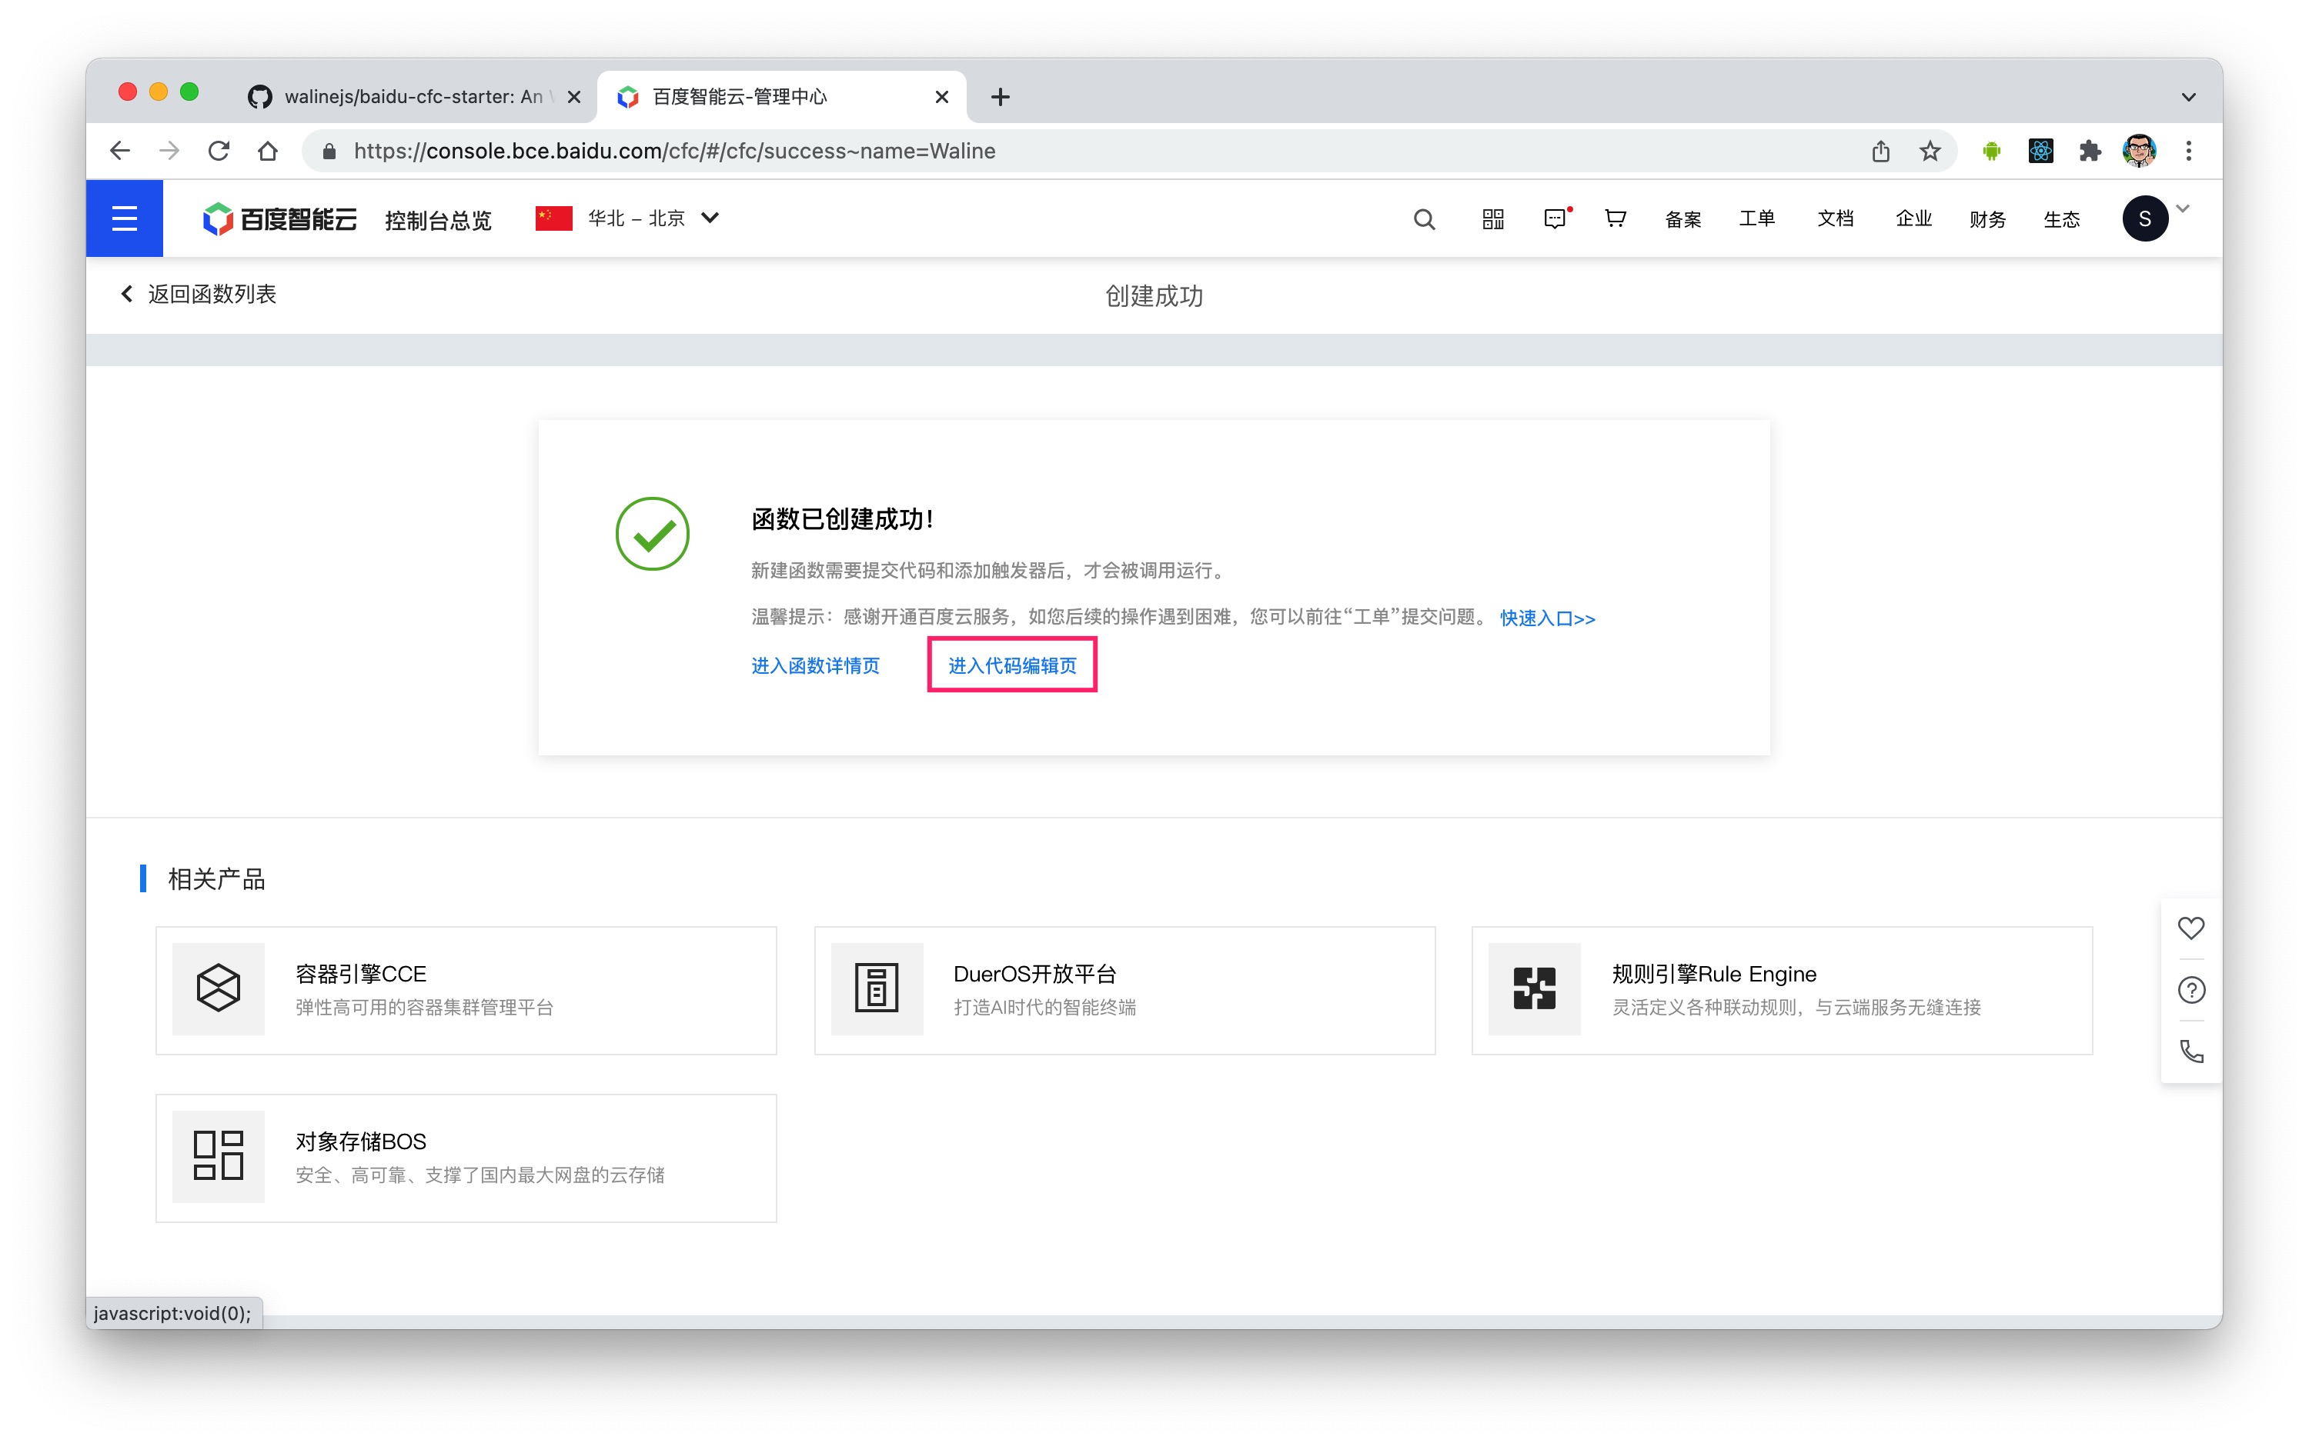Enable bookmark with the star in address bar
Image resolution: width=2309 pixels, height=1443 pixels.
pos(1930,151)
